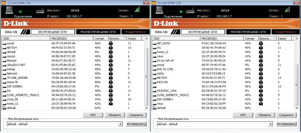The image size is (301, 133).
Task: Click scroll up arrow in right window list
Action: [x=297, y=39]
